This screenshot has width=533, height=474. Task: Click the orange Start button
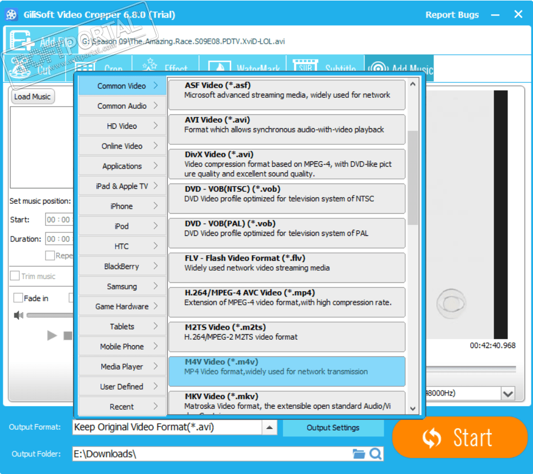(x=460, y=438)
